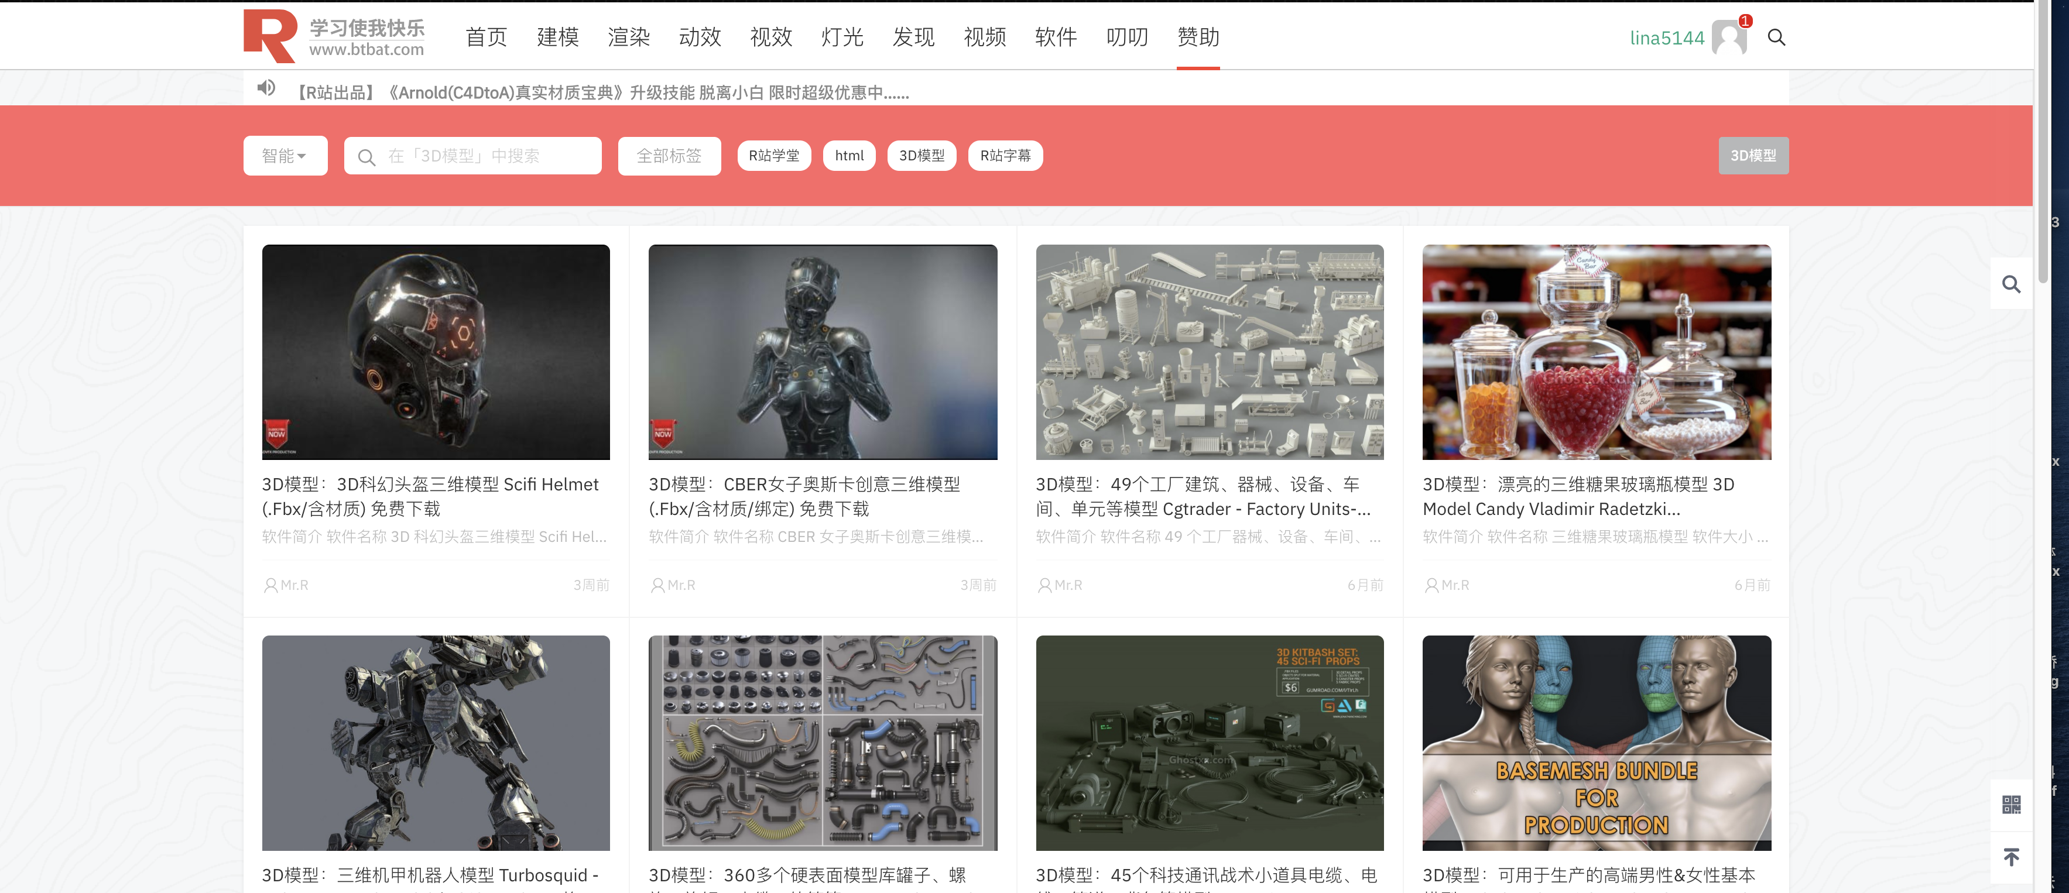Click the user avatar with notification badge
The width and height of the screenshot is (2069, 893).
[x=1729, y=37]
